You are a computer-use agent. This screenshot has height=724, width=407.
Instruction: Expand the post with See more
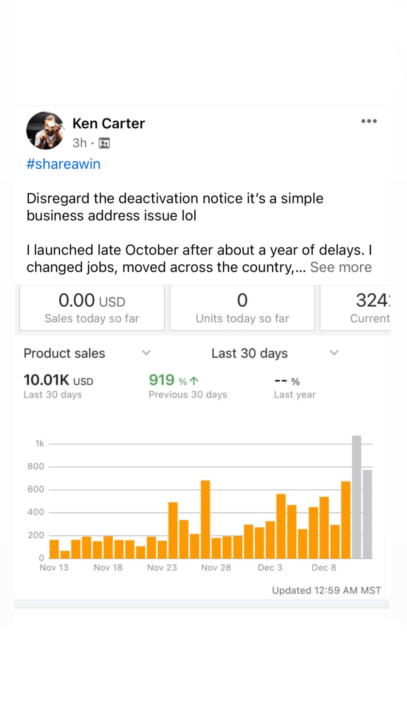[341, 267]
